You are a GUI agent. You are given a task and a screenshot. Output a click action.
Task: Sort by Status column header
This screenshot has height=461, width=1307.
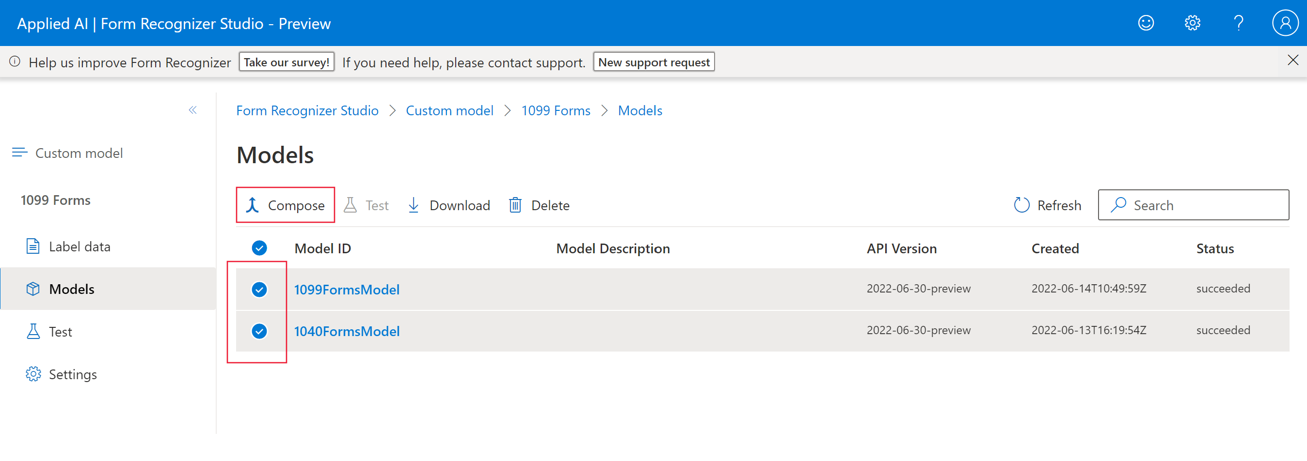pos(1215,248)
